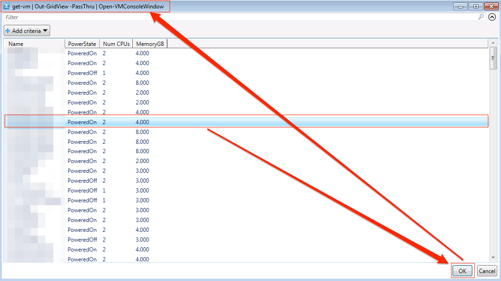Collapse the filter pane with the chevron icon
Viewport: 501px width, 281px height.
click(492, 17)
